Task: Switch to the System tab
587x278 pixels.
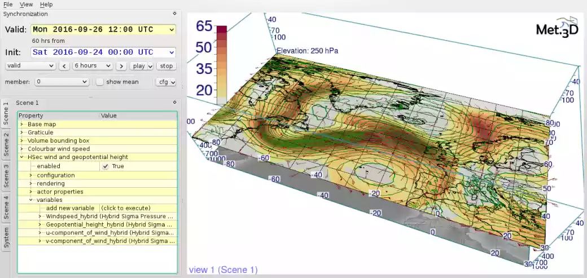Action: point(6,237)
